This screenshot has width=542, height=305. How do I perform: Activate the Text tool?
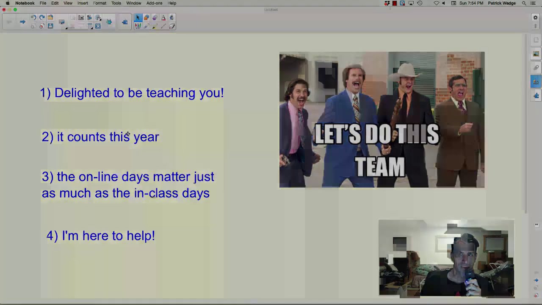coord(163,17)
